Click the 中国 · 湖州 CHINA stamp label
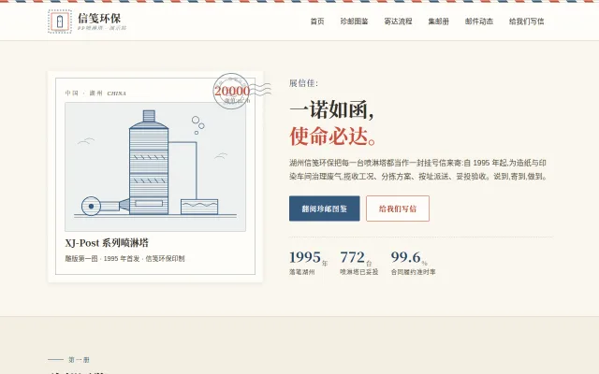This screenshot has height=374, width=599. (95, 93)
